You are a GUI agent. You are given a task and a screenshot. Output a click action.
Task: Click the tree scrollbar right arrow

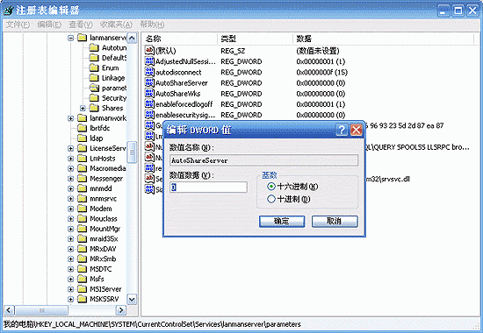[x=121, y=310]
